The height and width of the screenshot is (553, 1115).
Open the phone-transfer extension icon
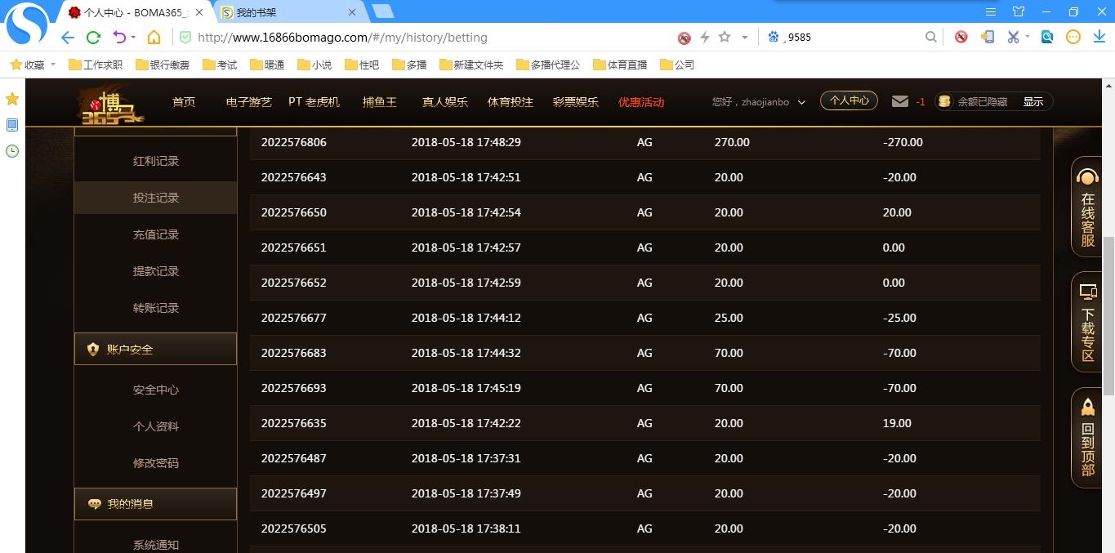(x=987, y=38)
